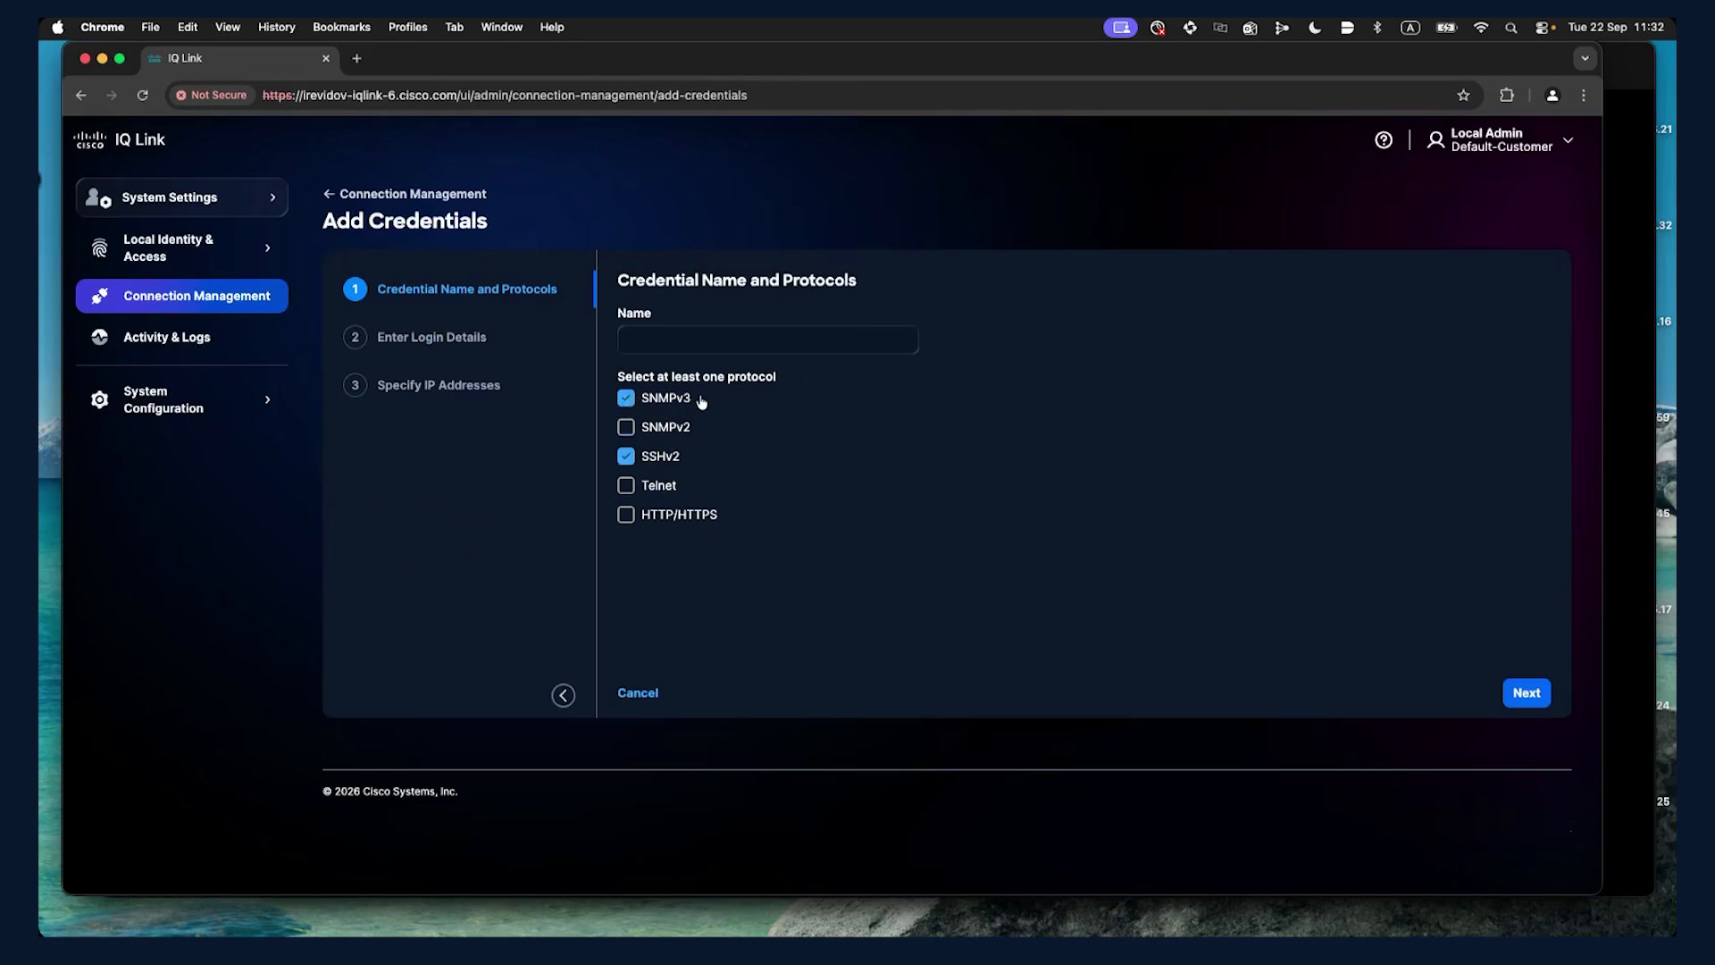The width and height of the screenshot is (1715, 965).
Task: Open Chrome extensions puzzle icon
Action: pos(1507,96)
